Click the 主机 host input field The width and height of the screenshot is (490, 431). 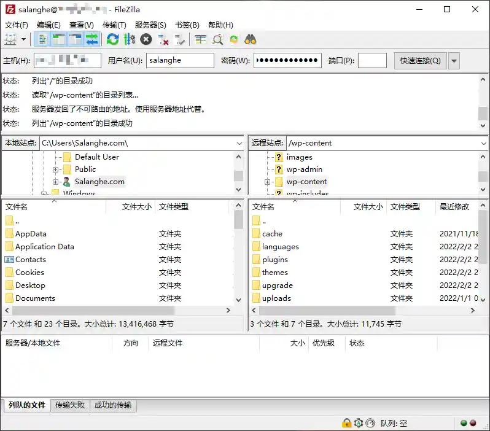click(68, 60)
